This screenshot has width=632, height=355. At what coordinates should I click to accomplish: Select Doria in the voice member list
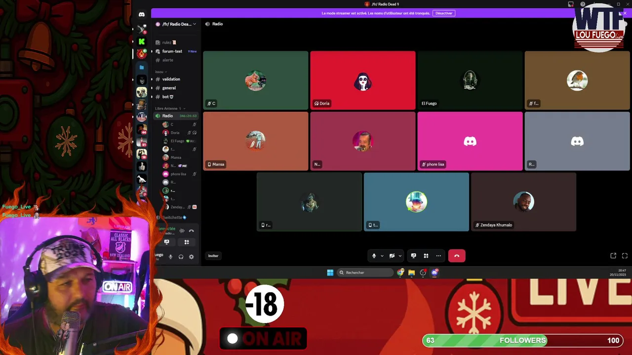pyautogui.click(x=180, y=133)
